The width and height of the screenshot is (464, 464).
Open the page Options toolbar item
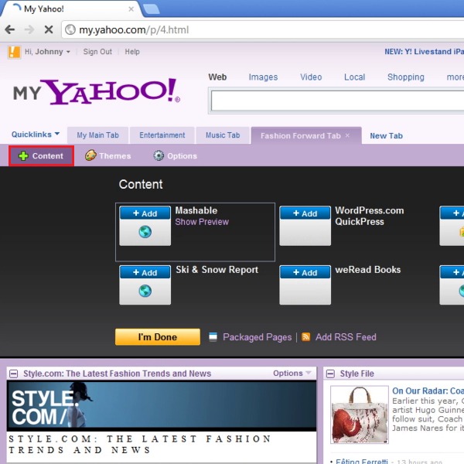pyautogui.click(x=176, y=155)
